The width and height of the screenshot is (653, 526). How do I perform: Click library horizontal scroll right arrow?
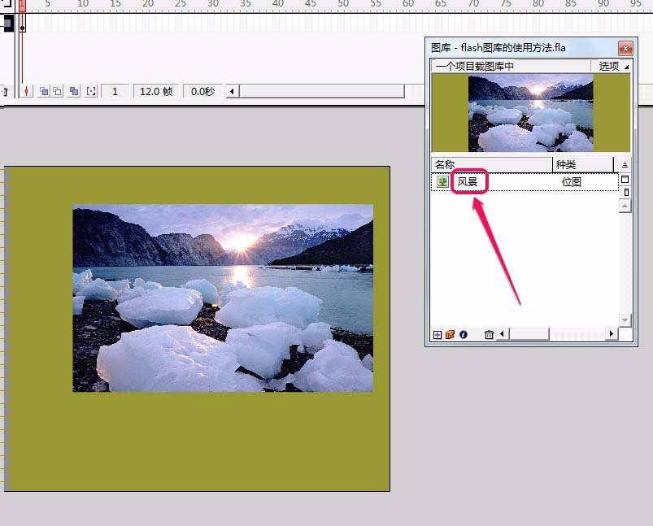(x=612, y=333)
